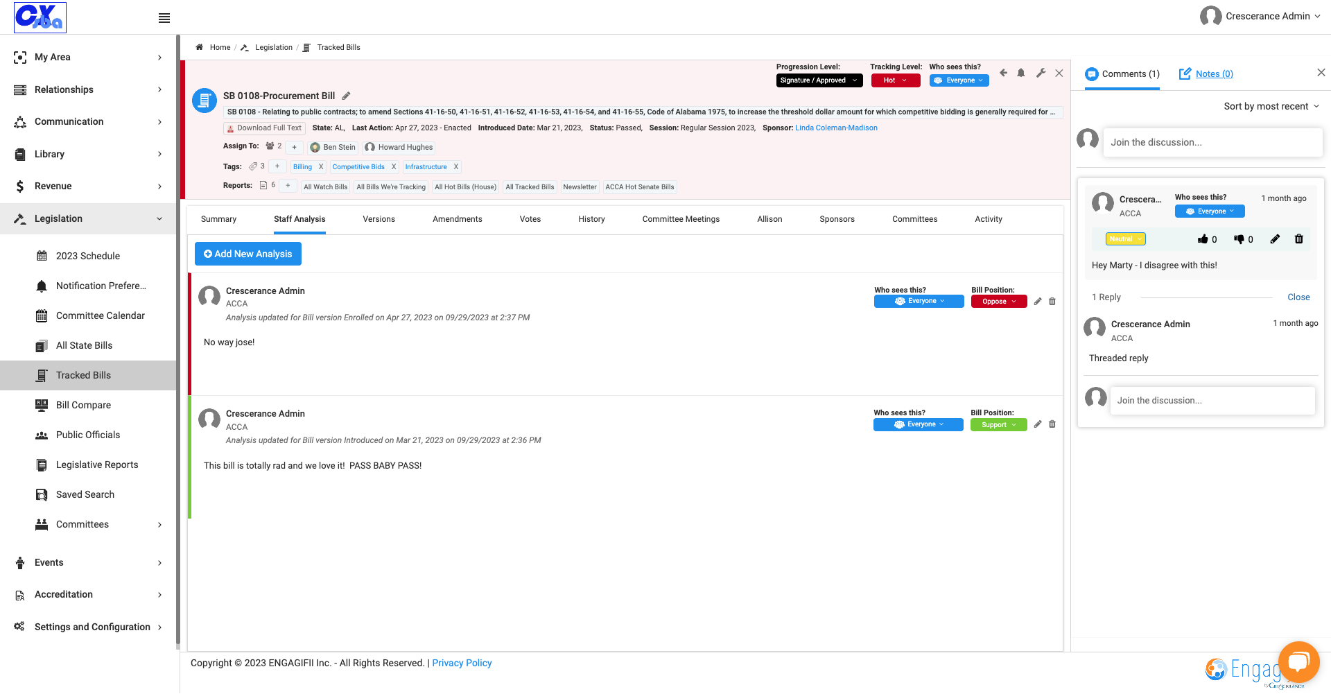
Task: Edit the 'PASS BABY PASS' analysis
Action: [x=1038, y=424]
